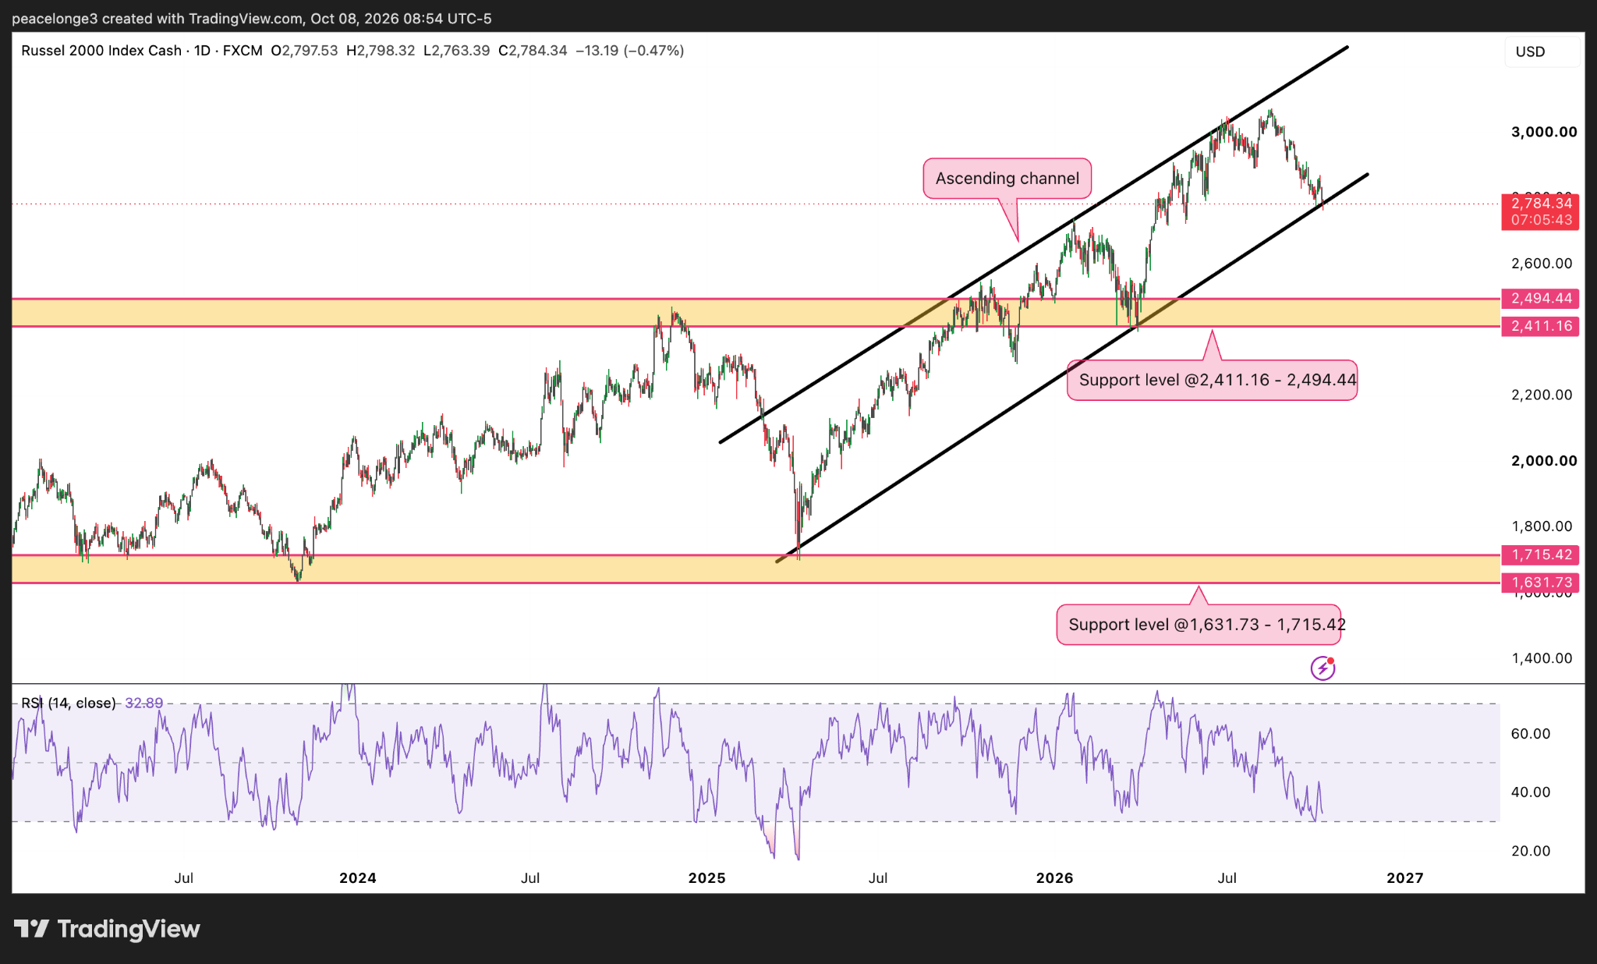Click the current price label 2,784.34
Image resolution: width=1597 pixels, height=964 pixels.
tap(1541, 204)
